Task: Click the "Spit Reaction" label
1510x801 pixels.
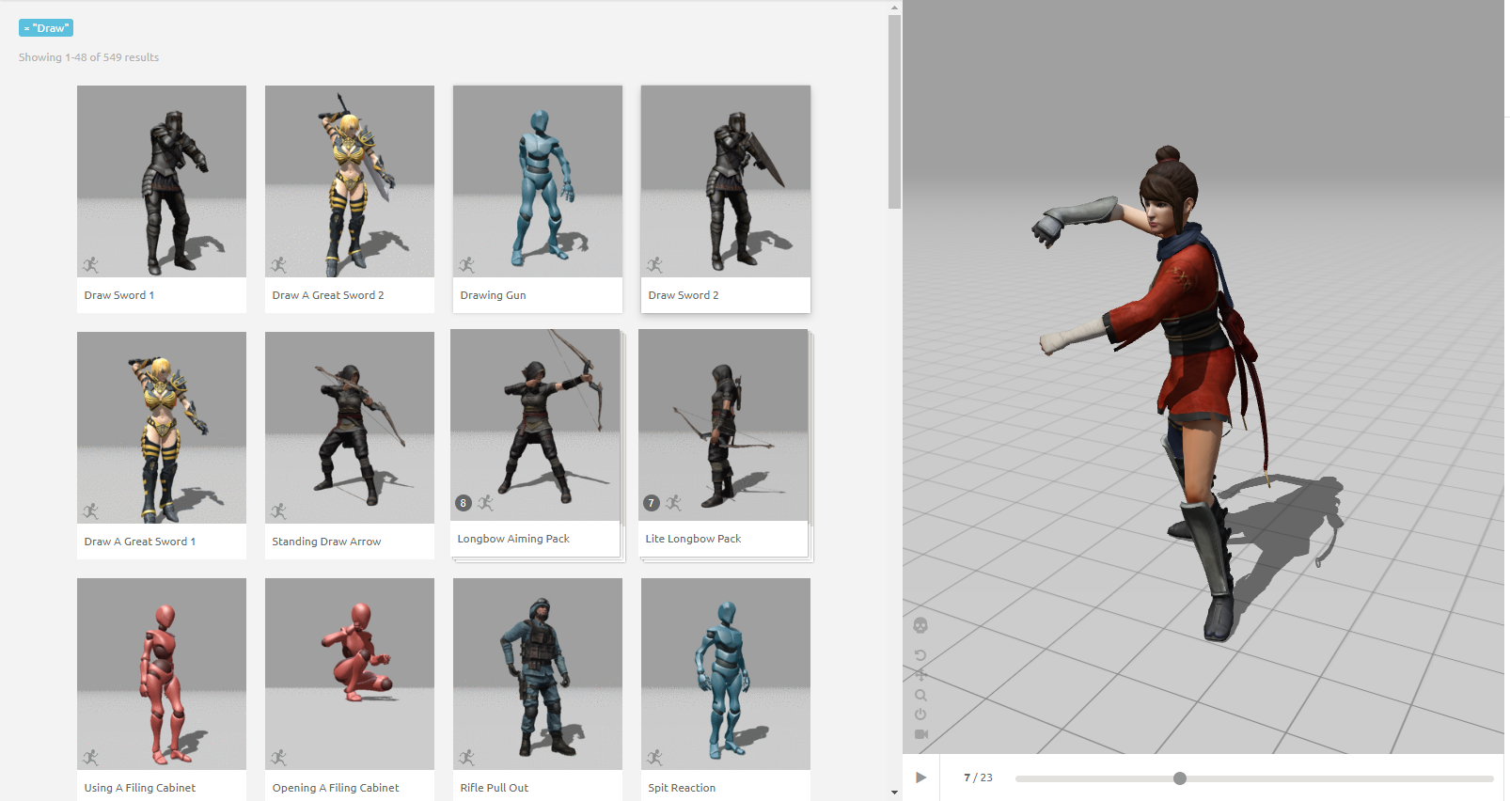Action: point(682,788)
